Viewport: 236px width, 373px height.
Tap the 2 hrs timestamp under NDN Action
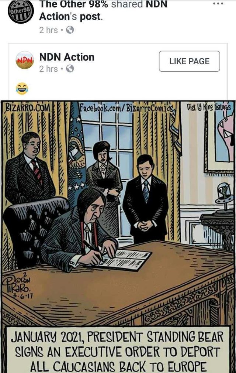(x=48, y=69)
